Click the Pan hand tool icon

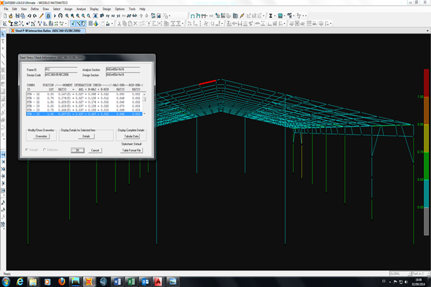click(x=95, y=16)
